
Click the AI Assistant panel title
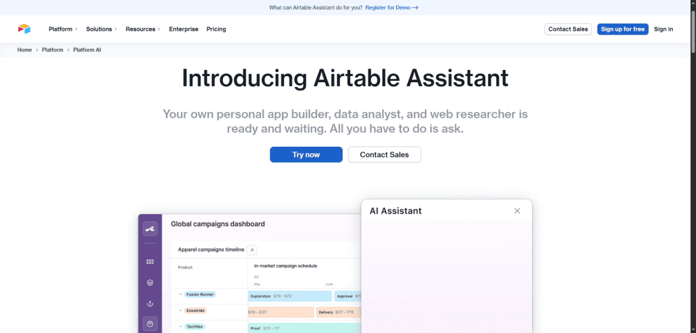click(x=396, y=211)
